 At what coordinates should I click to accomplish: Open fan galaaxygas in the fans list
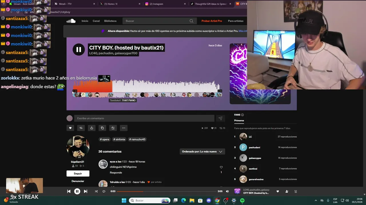click(255, 158)
